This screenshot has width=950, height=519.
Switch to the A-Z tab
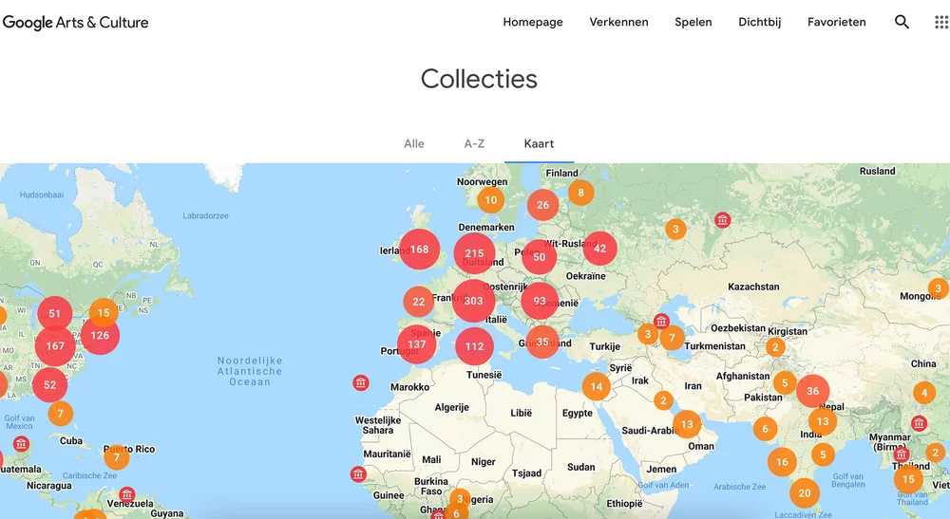[x=474, y=143]
